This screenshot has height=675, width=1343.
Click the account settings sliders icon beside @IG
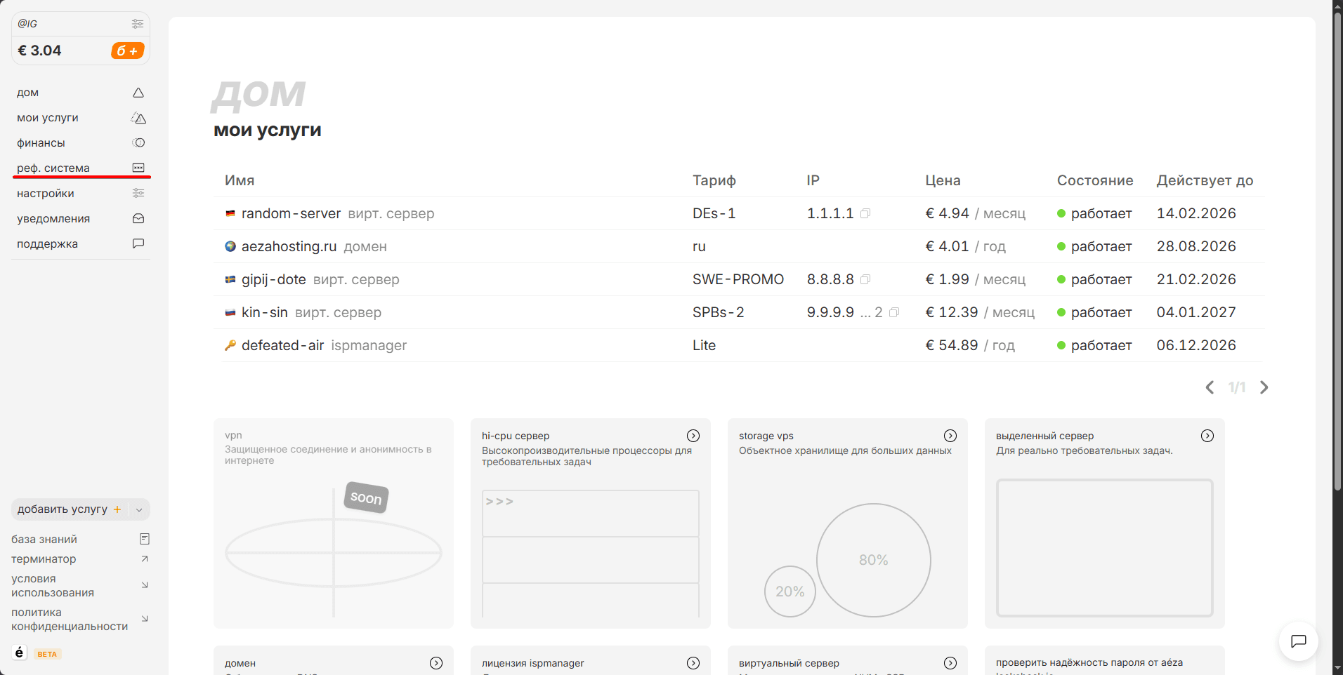(x=137, y=24)
